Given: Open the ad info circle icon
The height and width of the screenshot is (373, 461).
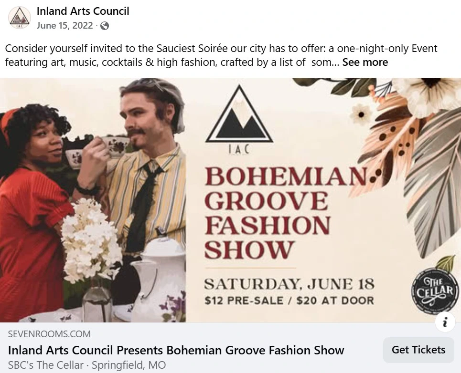Looking at the screenshot, I should point(446,322).
